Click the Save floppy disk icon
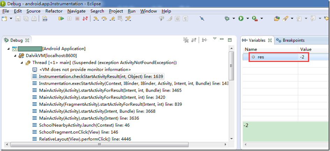Viewport: 330px width, 151px height. (18, 19)
